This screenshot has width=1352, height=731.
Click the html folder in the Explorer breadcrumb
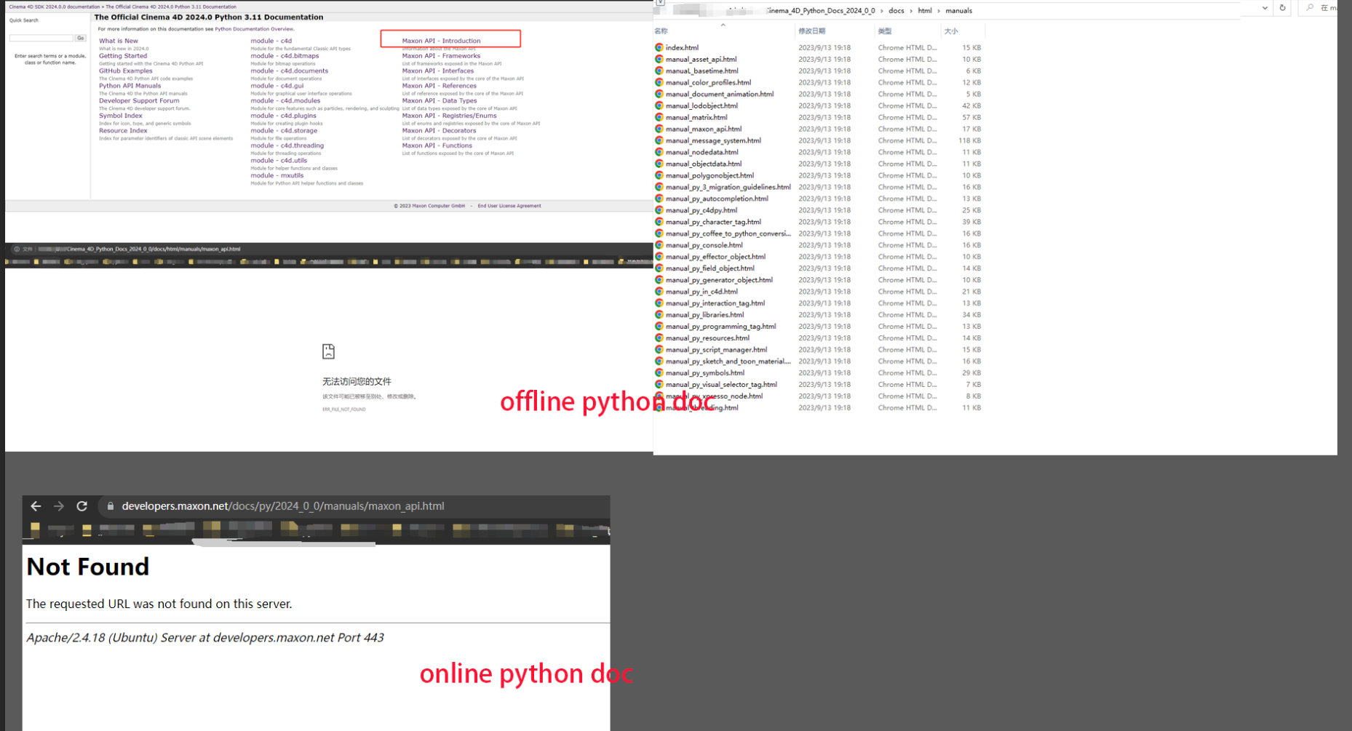point(925,11)
